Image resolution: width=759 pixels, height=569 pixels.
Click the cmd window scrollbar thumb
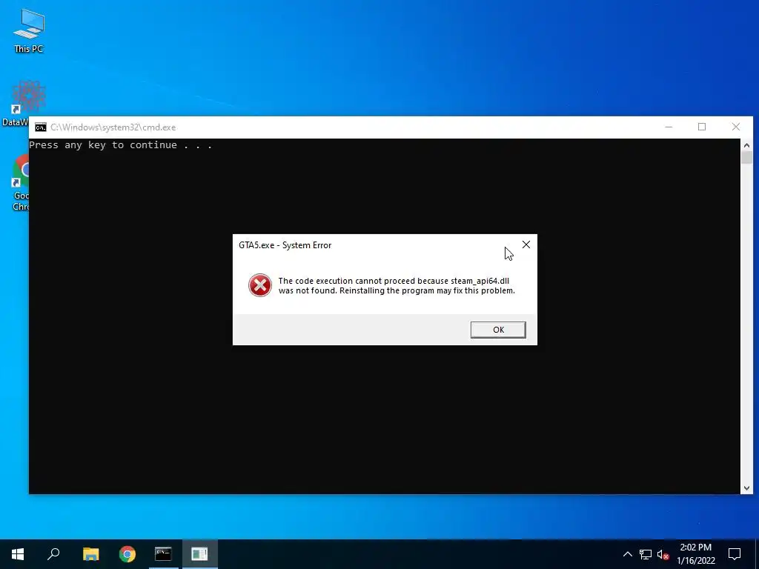[x=746, y=158]
